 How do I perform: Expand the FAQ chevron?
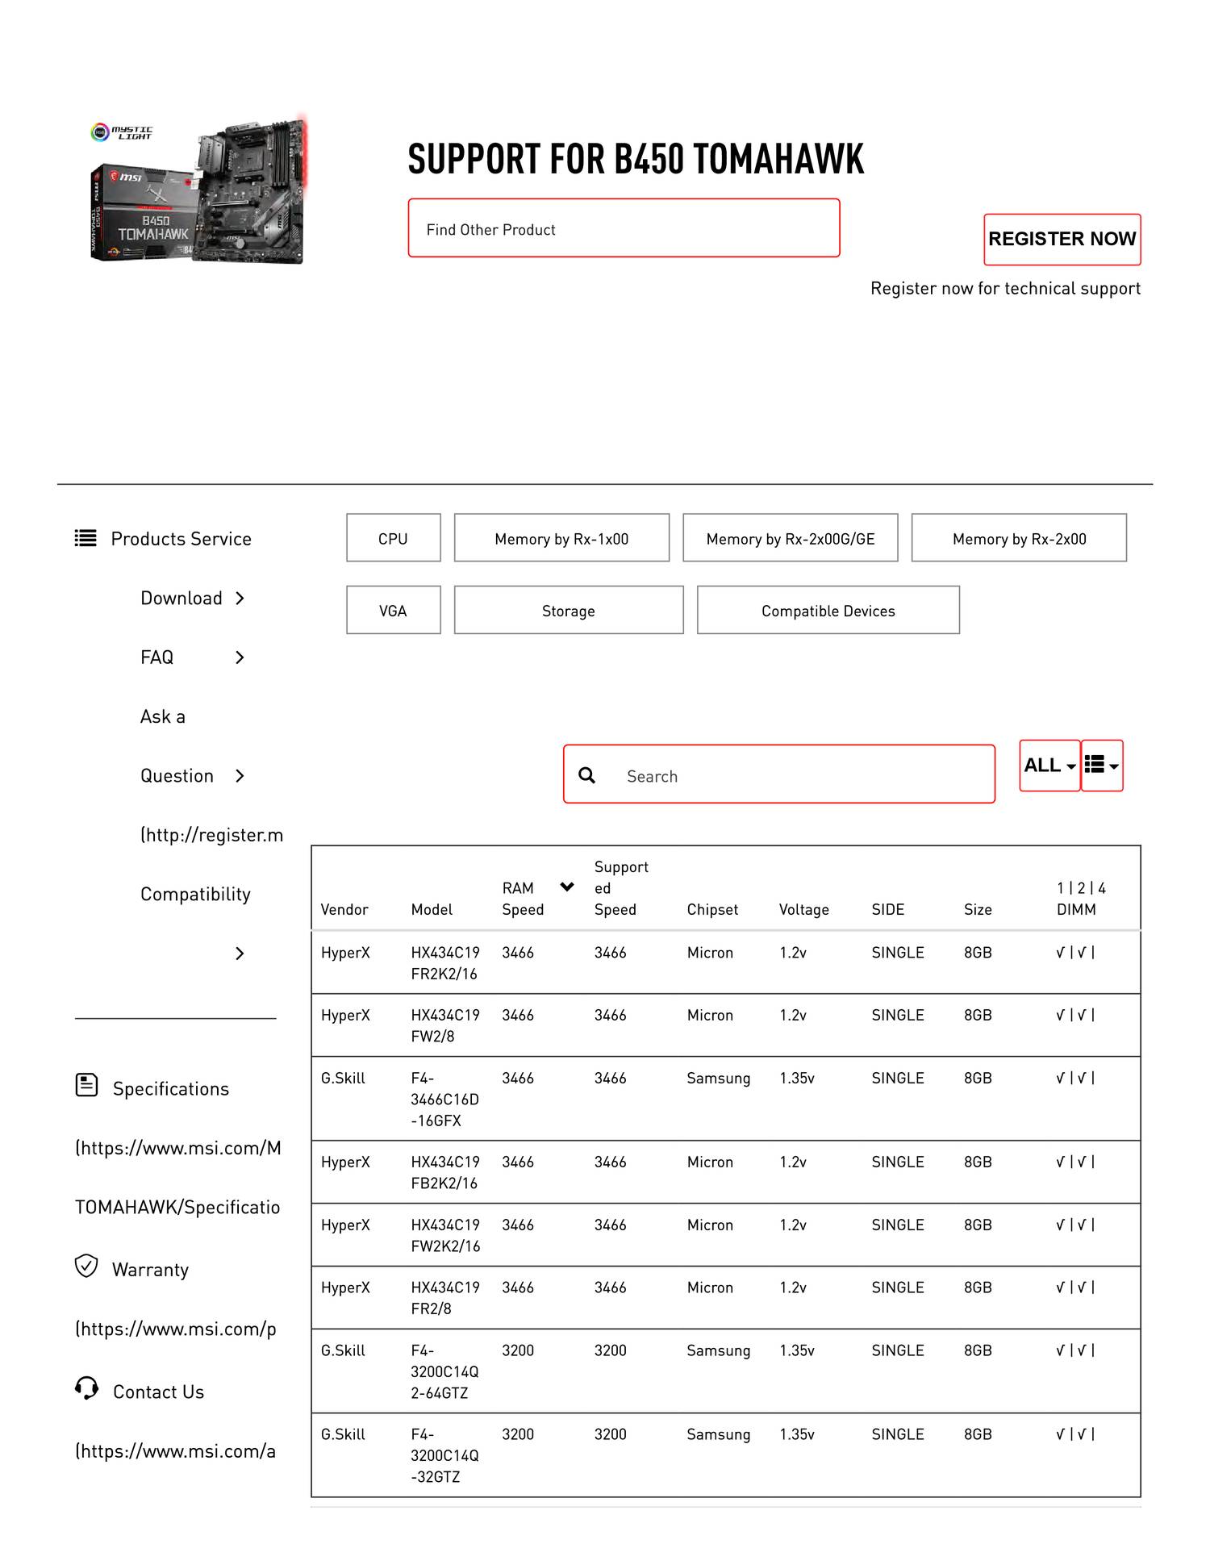pos(240,658)
